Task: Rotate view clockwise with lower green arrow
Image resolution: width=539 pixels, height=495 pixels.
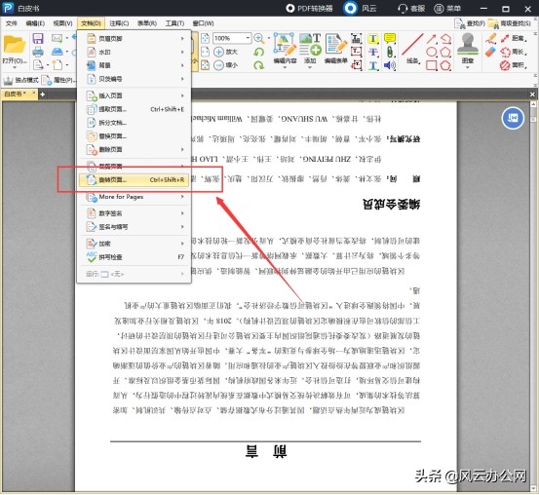Action: 259,65
